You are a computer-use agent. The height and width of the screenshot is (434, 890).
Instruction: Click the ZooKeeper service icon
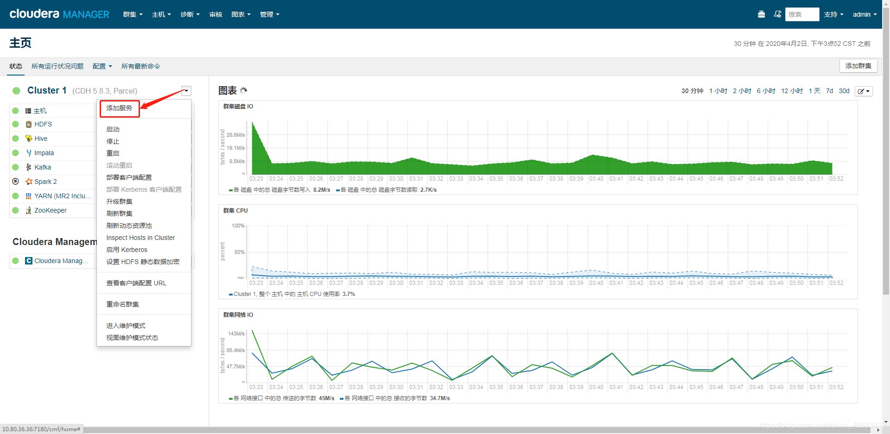(29, 210)
